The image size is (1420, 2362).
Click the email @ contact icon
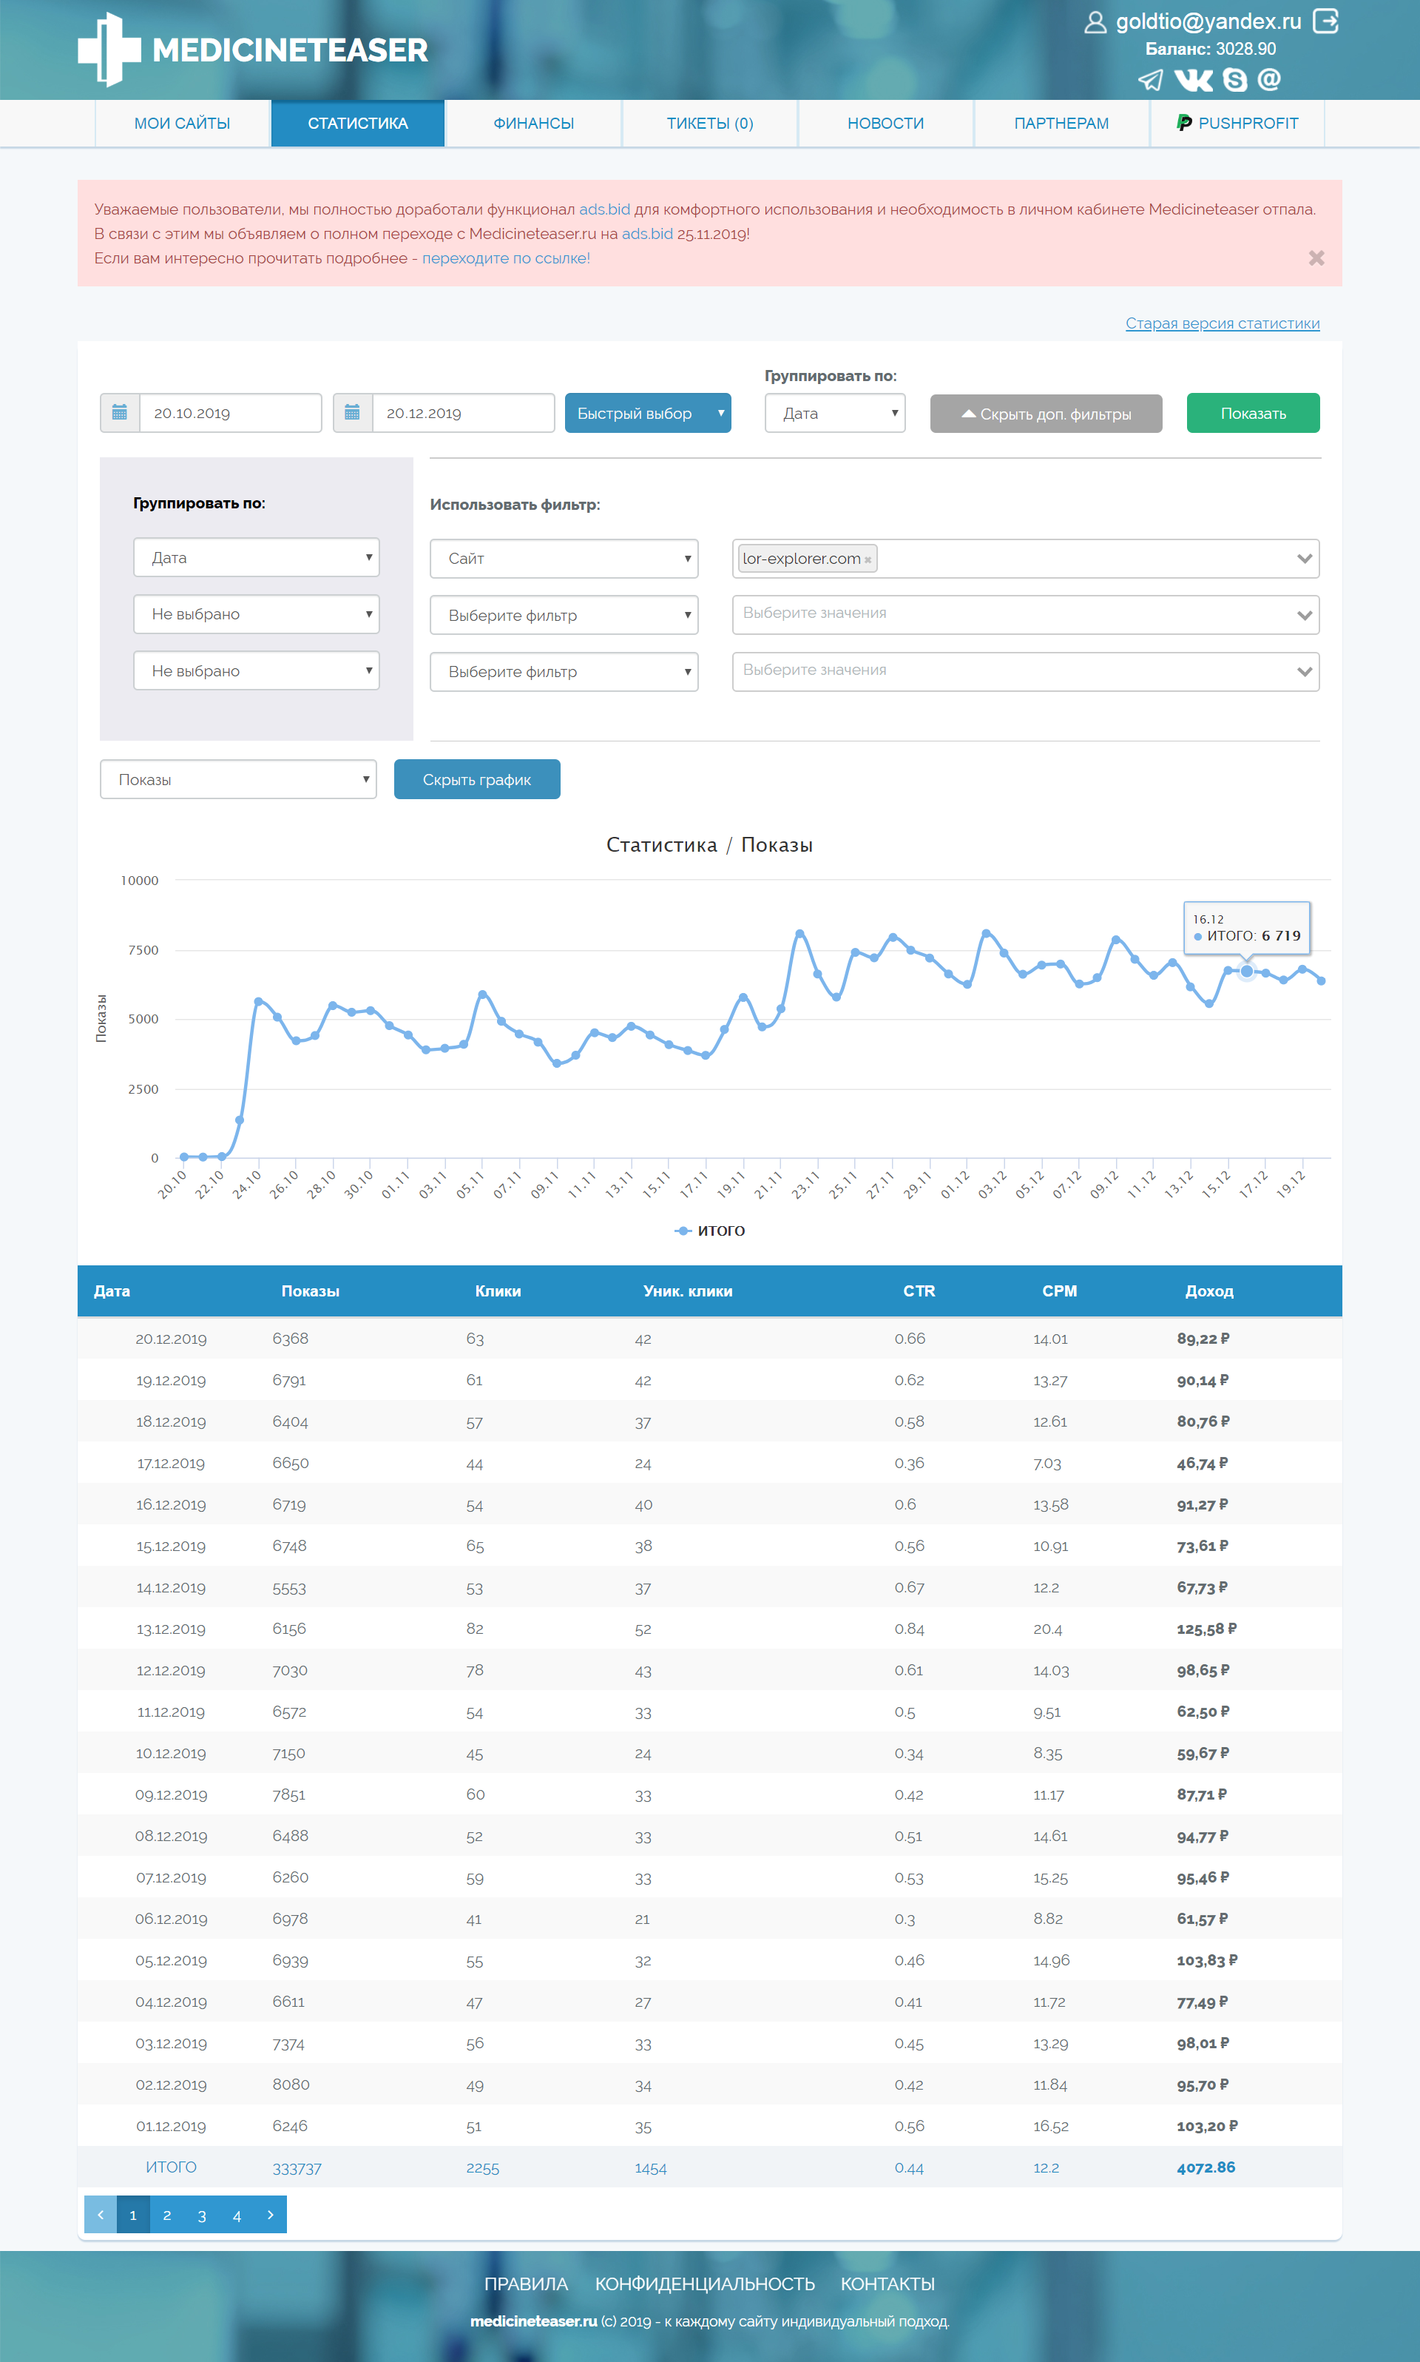1270,79
